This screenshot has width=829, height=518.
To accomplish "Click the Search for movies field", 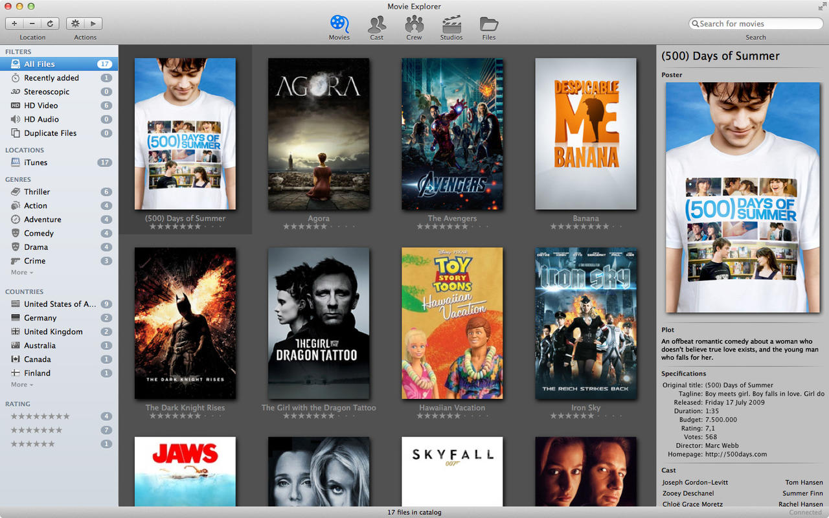I will (x=756, y=24).
